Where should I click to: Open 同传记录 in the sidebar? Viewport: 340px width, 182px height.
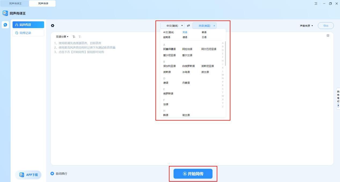[28, 33]
